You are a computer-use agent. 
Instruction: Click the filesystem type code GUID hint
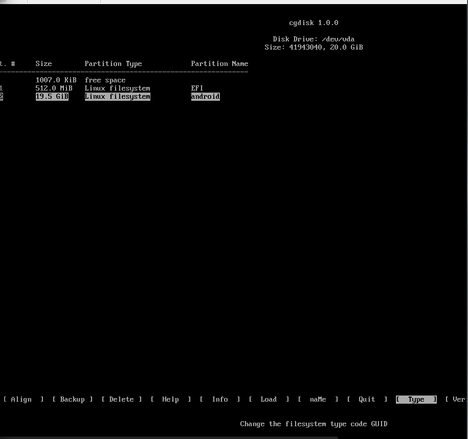coord(314,424)
